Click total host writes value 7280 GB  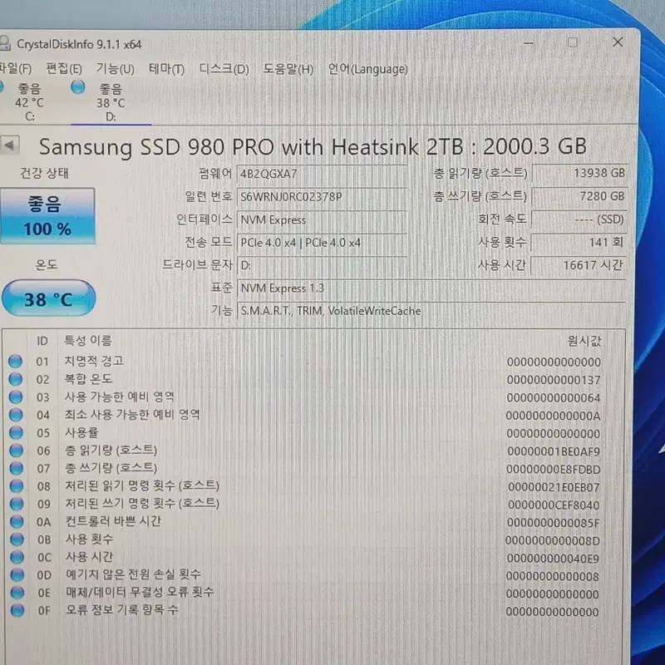579,196
